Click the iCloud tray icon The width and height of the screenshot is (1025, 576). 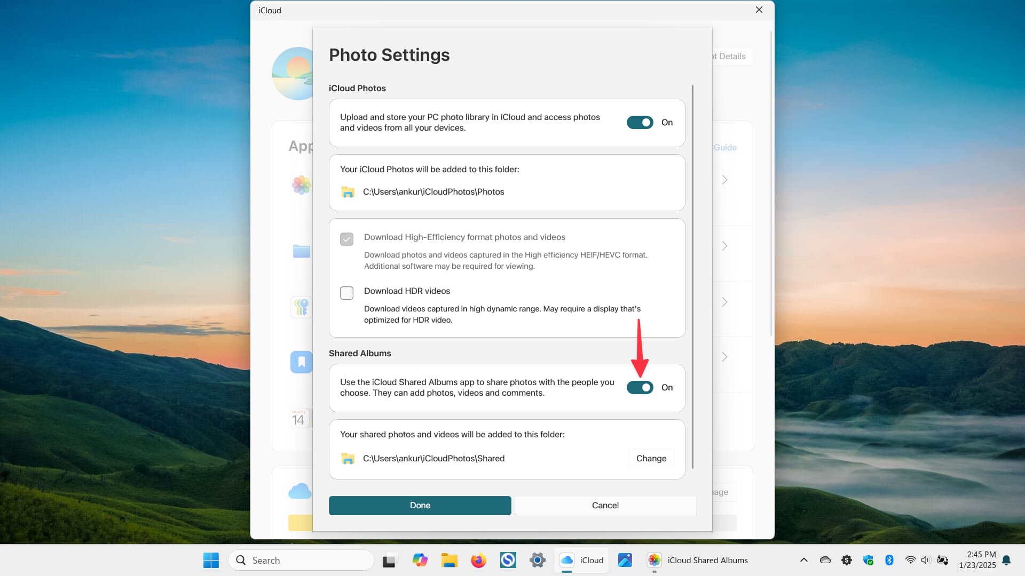[825, 560]
